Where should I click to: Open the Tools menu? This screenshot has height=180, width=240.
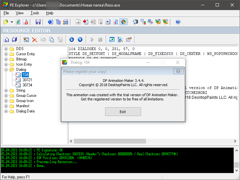(35, 13)
